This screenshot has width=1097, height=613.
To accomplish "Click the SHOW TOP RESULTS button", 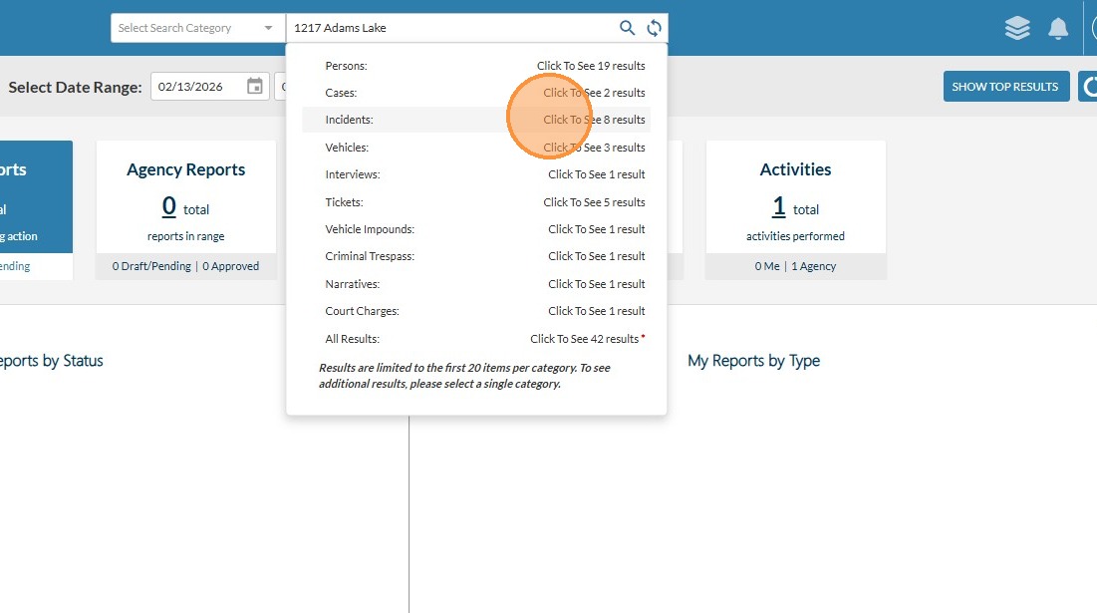I will tap(1005, 86).
